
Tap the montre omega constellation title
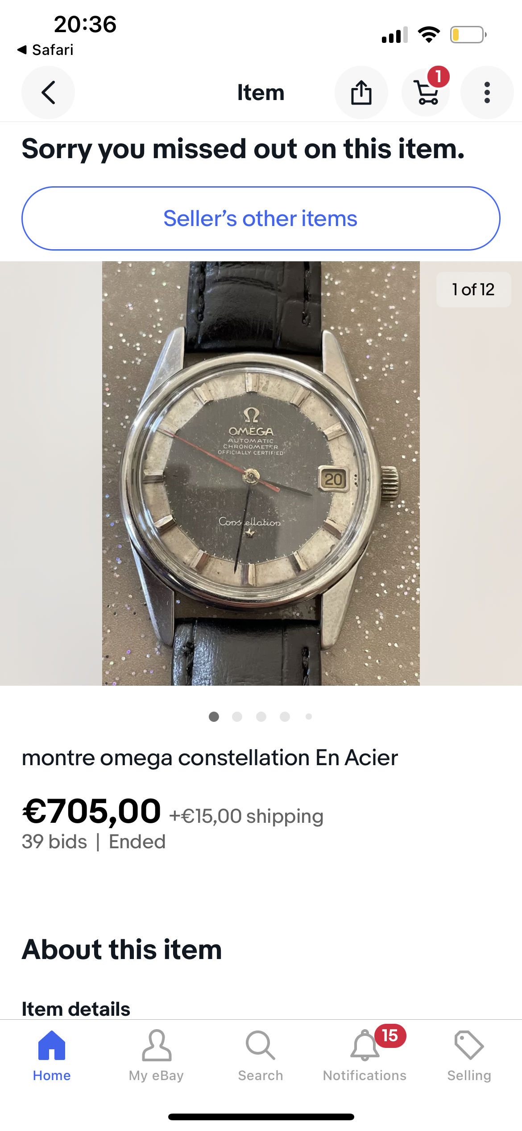[x=210, y=758]
